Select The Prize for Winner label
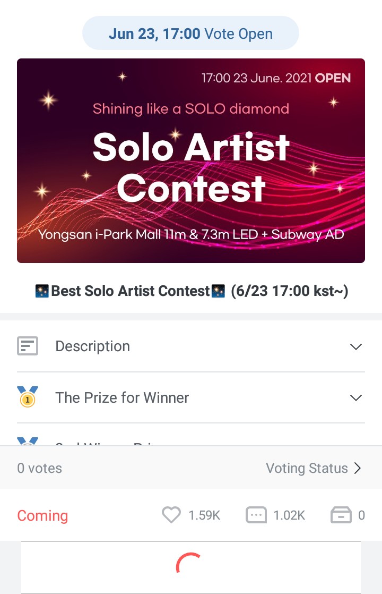 122,397
